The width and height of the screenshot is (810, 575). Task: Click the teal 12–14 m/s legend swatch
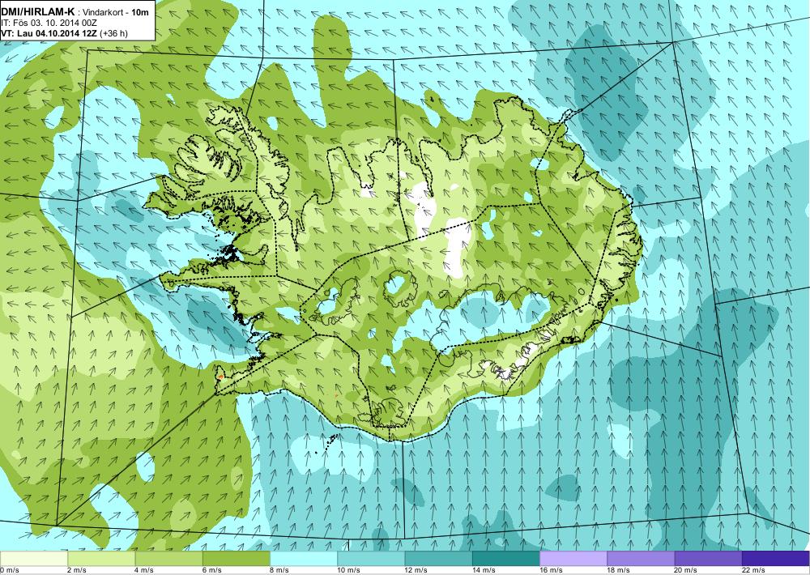pyautogui.click(x=438, y=559)
